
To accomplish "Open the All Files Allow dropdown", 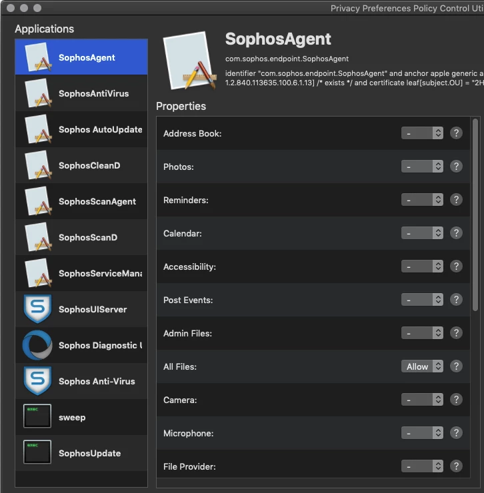I will coord(422,366).
